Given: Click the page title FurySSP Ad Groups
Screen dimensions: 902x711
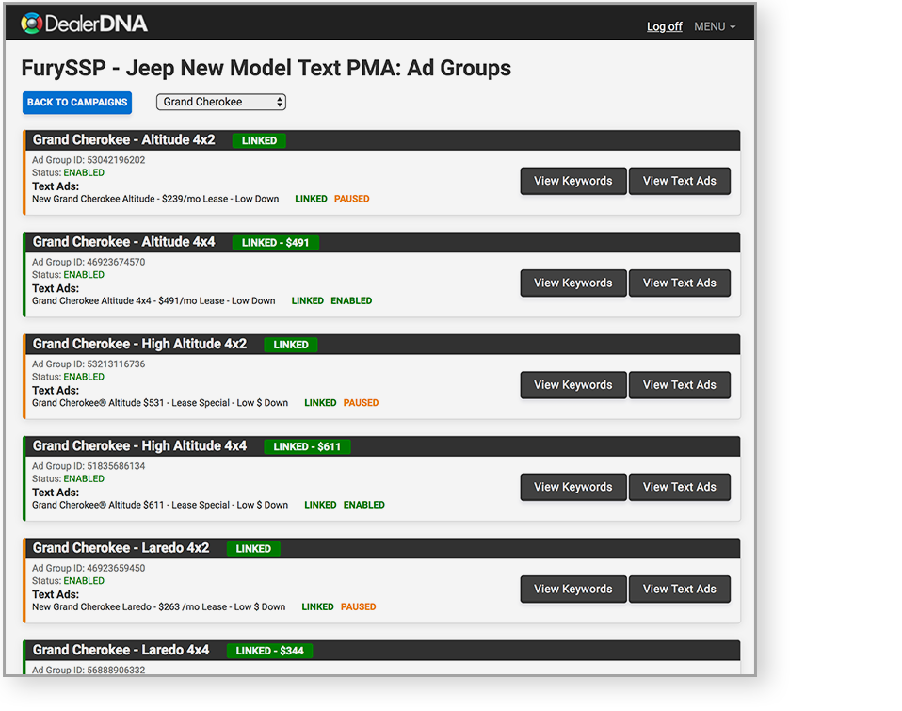Looking at the screenshot, I should click(x=266, y=68).
